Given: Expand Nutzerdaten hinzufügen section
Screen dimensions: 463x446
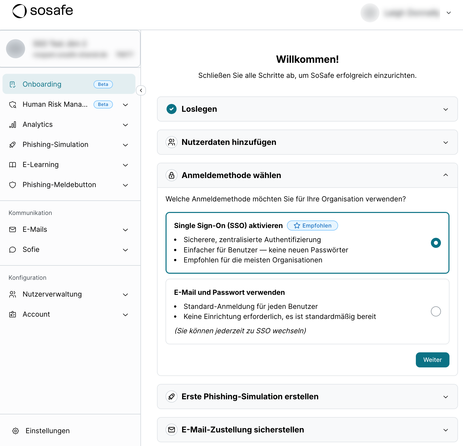Looking at the screenshot, I should point(445,142).
